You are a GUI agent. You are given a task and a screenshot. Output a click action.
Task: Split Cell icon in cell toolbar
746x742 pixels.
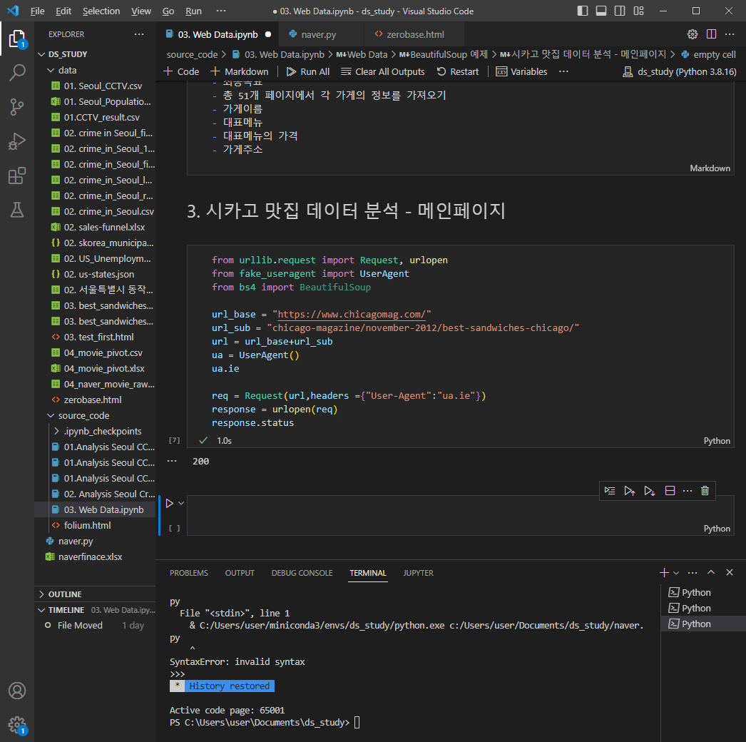pyautogui.click(x=670, y=491)
